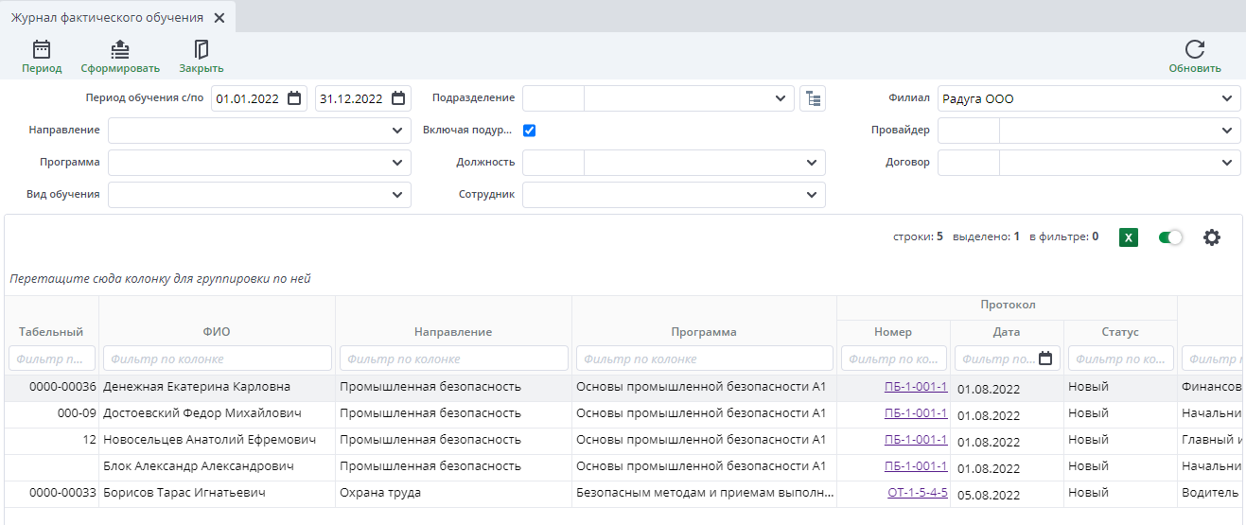Select row Новосельцев Анатолий Ефремович

pyautogui.click(x=623, y=440)
